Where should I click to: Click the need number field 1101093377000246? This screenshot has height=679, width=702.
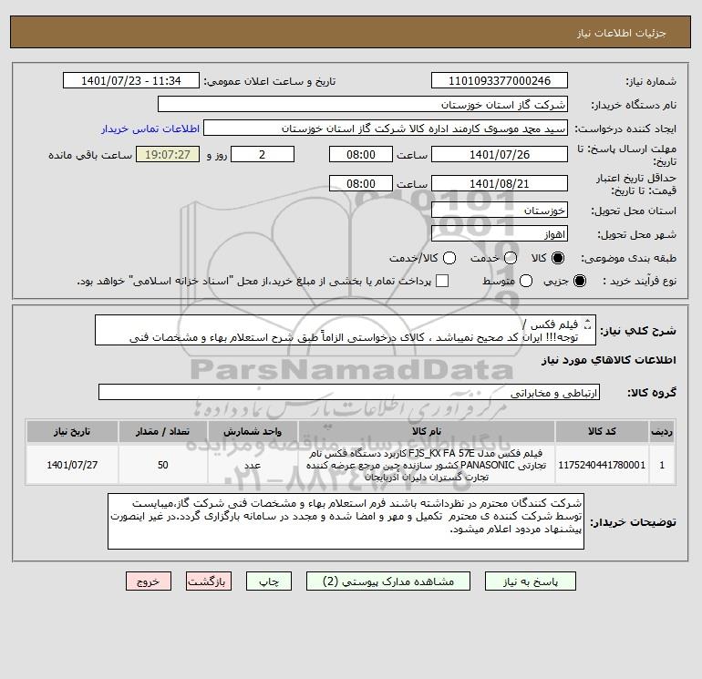tap(500, 80)
